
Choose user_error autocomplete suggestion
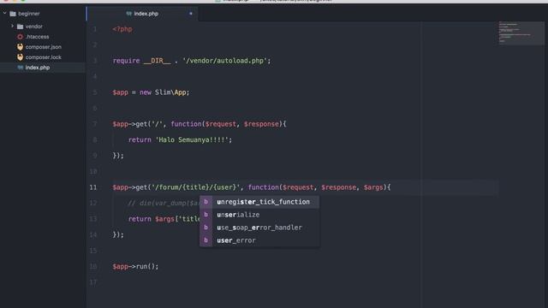click(x=259, y=240)
